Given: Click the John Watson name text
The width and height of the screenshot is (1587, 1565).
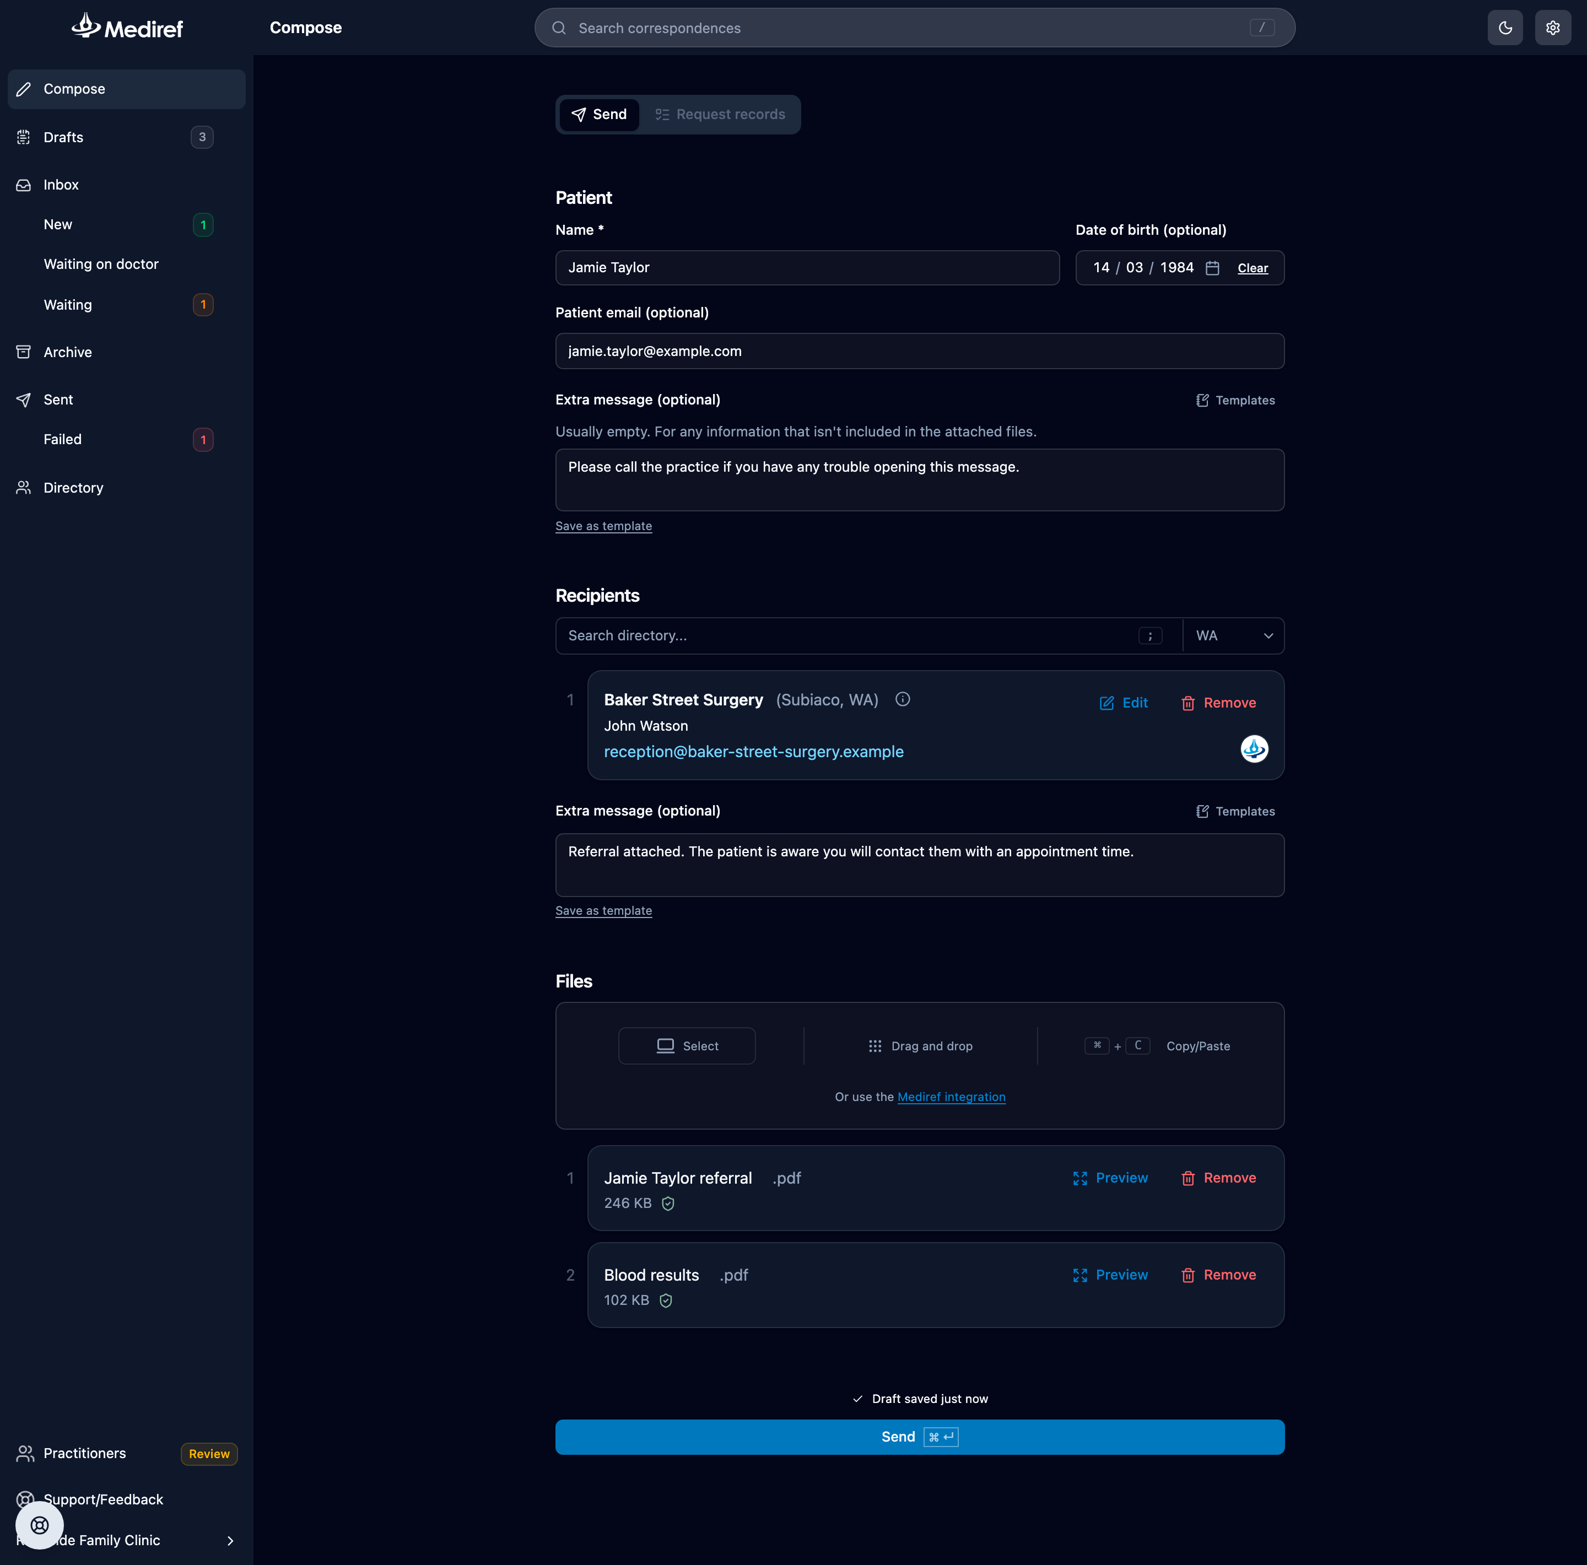Looking at the screenshot, I should pyautogui.click(x=646, y=726).
